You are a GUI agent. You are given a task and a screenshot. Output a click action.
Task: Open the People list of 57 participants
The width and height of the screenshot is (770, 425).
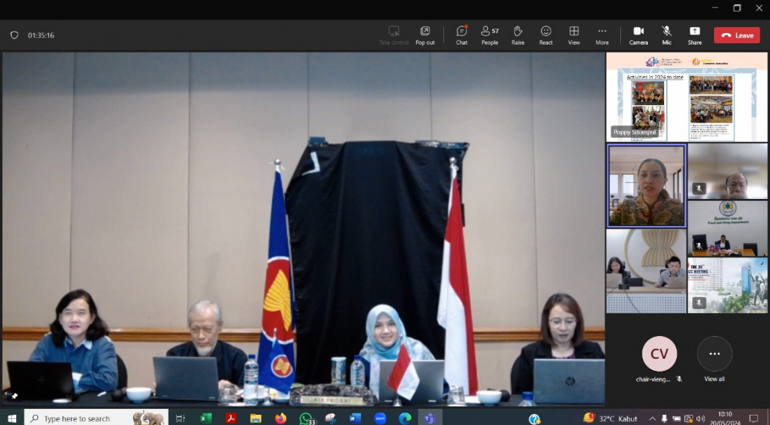(x=489, y=35)
